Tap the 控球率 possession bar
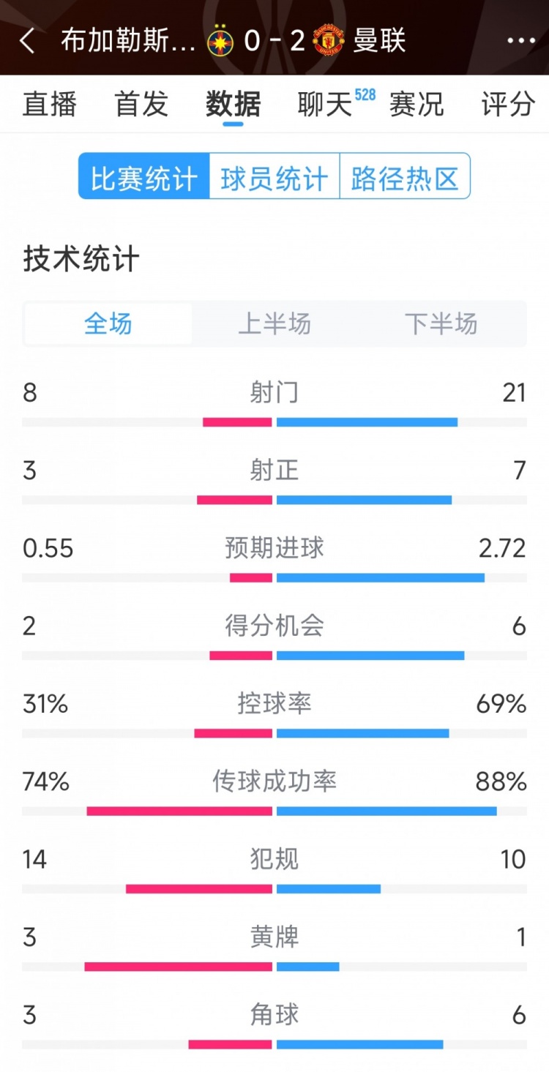 [x=274, y=733]
